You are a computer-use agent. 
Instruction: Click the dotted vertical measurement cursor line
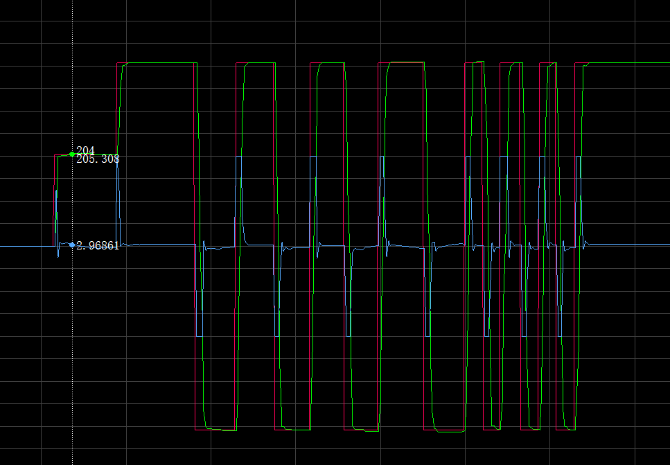tap(72, 233)
